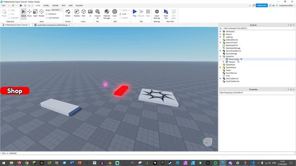This screenshot has width=296, height=166.
Task: Activate the Scale tool
Action: coord(35,13)
